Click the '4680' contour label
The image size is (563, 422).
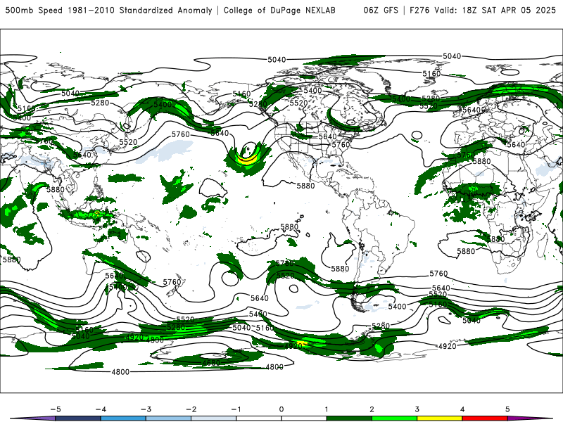[211, 363]
